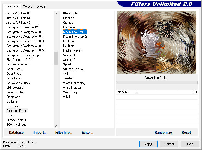Viewport: 202px width, 150px height.
Task: Reset the filter settings
Action: tap(186, 133)
